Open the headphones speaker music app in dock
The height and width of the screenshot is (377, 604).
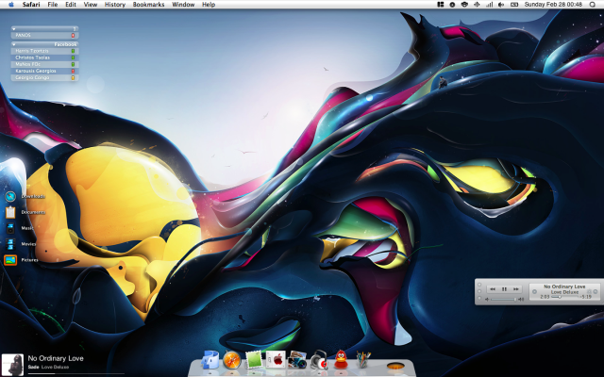point(319,360)
